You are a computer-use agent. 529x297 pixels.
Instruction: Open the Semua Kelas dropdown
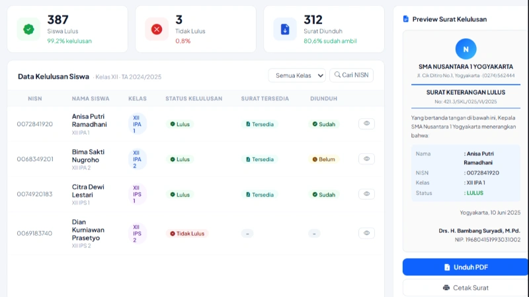297,75
